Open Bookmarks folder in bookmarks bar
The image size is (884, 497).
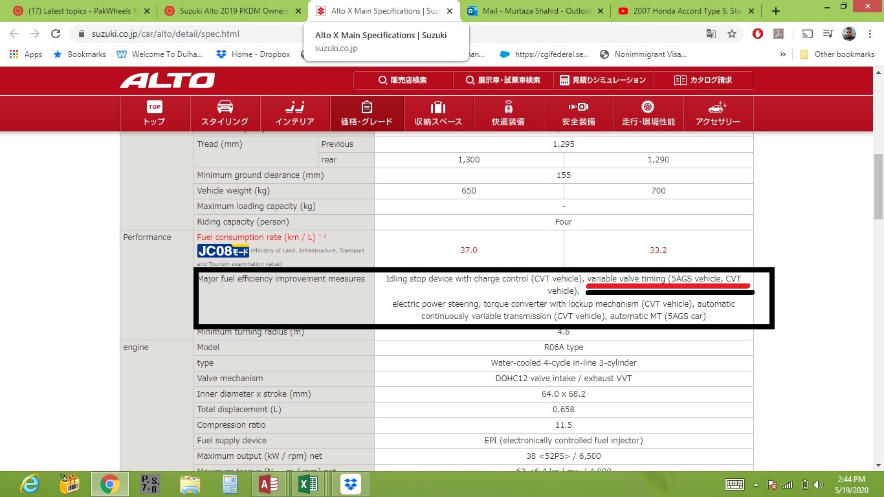[x=80, y=54]
